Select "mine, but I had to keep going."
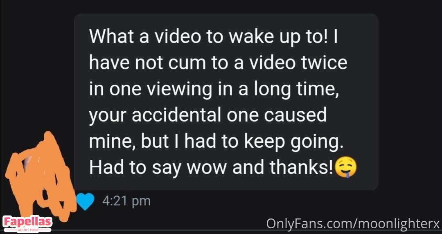The width and height of the screenshot is (442, 234). [x=216, y=141]
